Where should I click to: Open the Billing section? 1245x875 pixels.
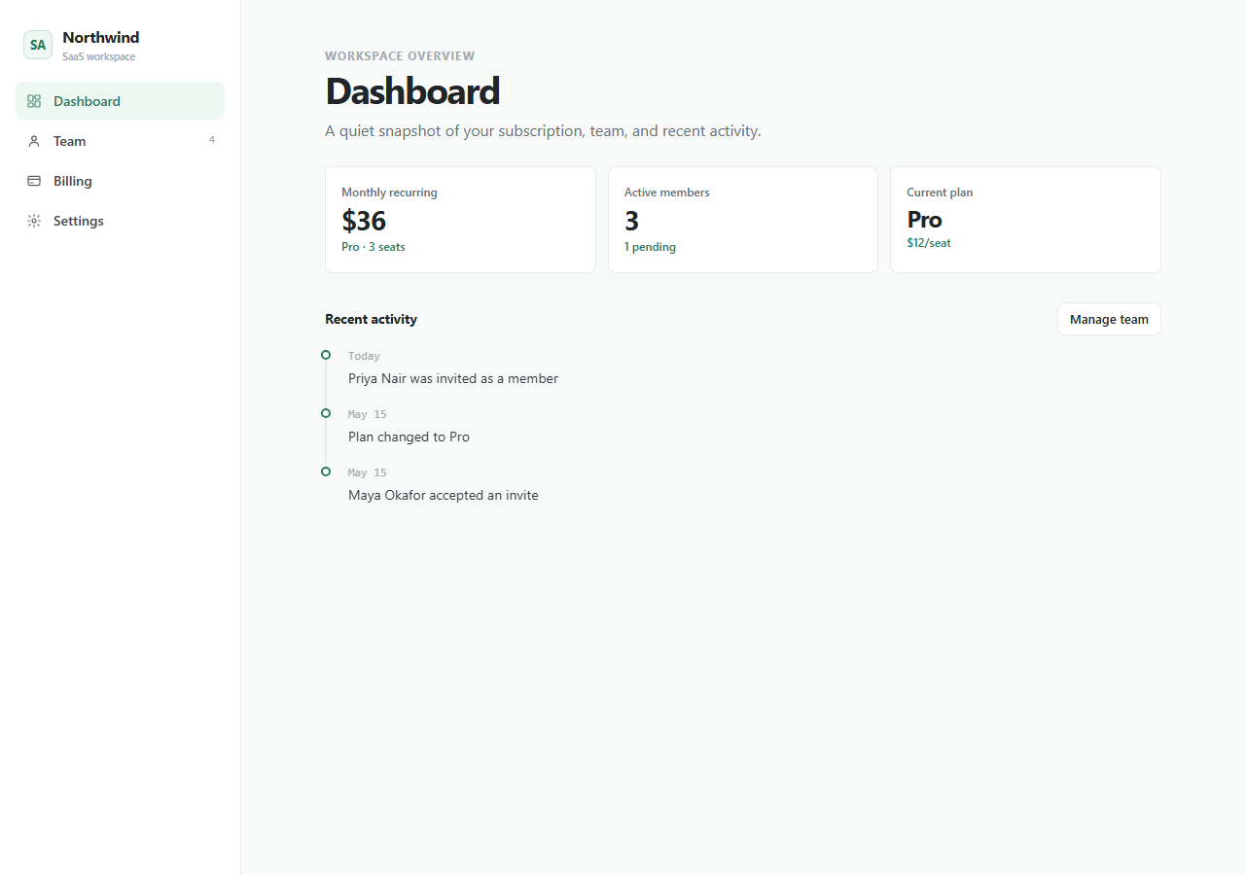(x=120, y=181)
